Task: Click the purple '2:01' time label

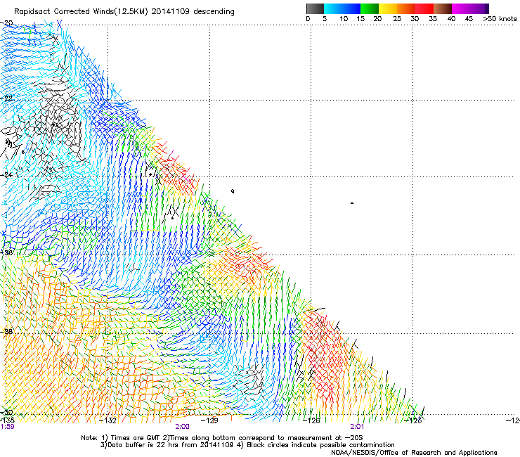Action: coord(357,427)
